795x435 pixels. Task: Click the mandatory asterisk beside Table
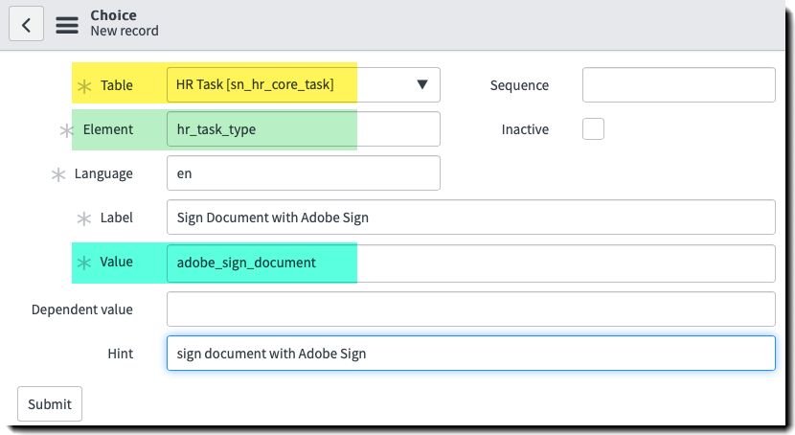pyautogui.click(x=84, y=85)
